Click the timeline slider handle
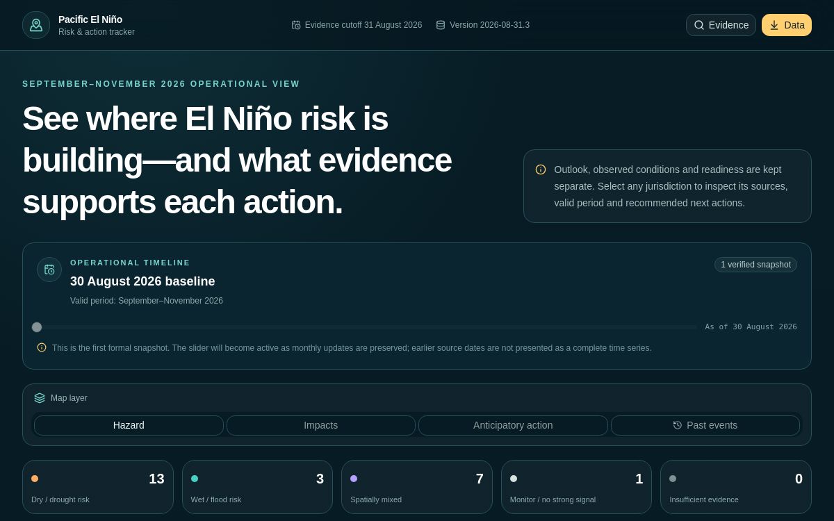 click(37, 327)
